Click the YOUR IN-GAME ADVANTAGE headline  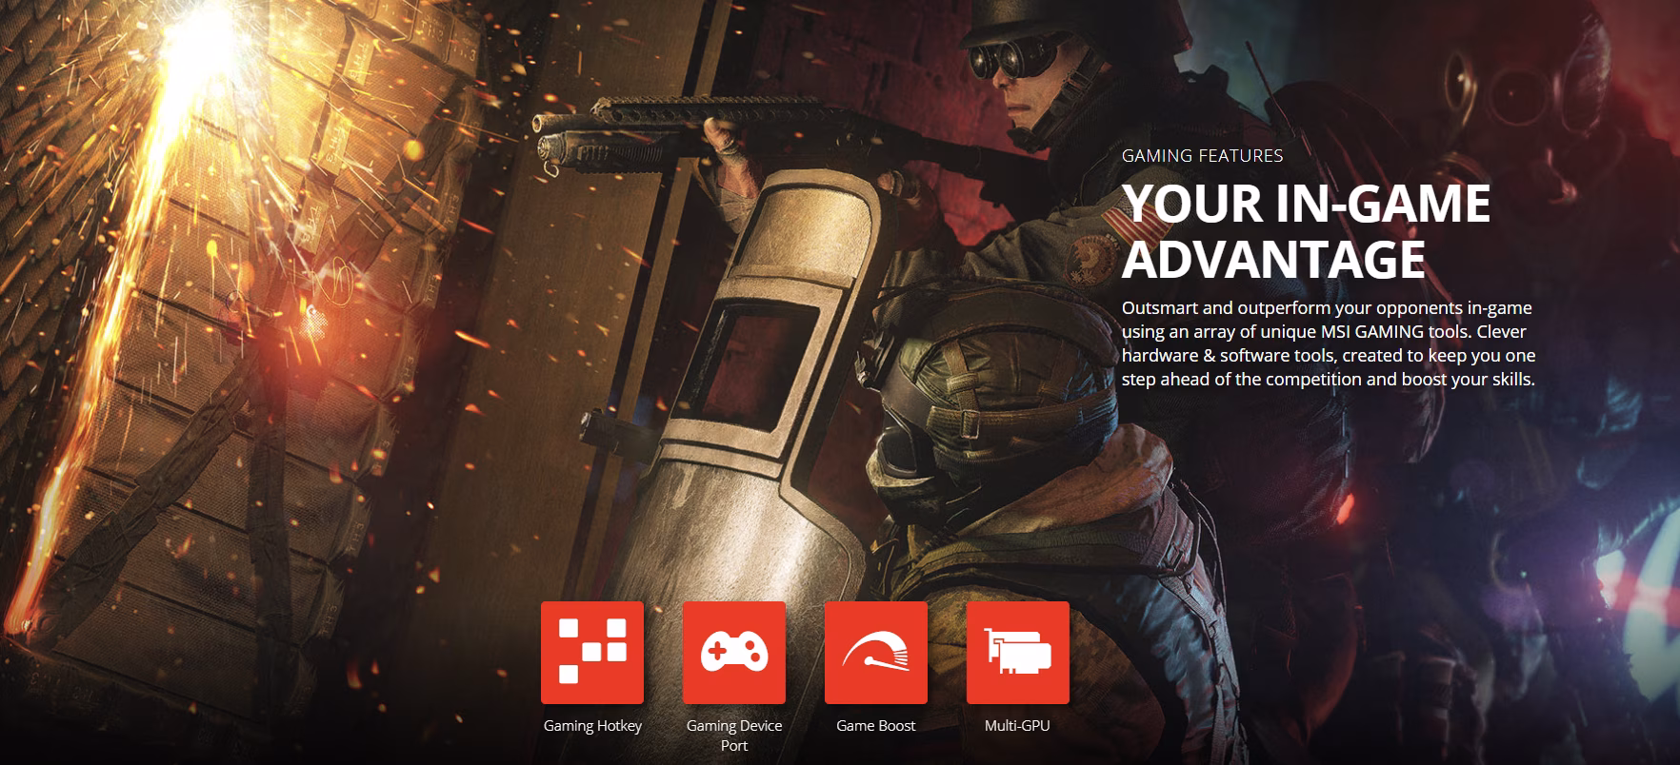1307,230
